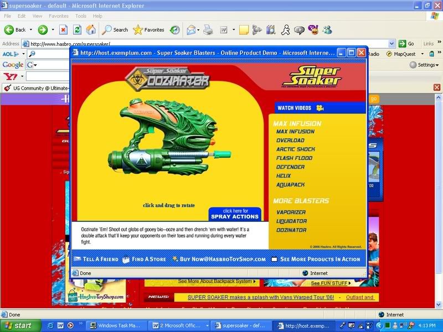The width and height of the screenshot is (443, 332).
Task: Open the Edit menu
Action: click(x=22, y=16)
